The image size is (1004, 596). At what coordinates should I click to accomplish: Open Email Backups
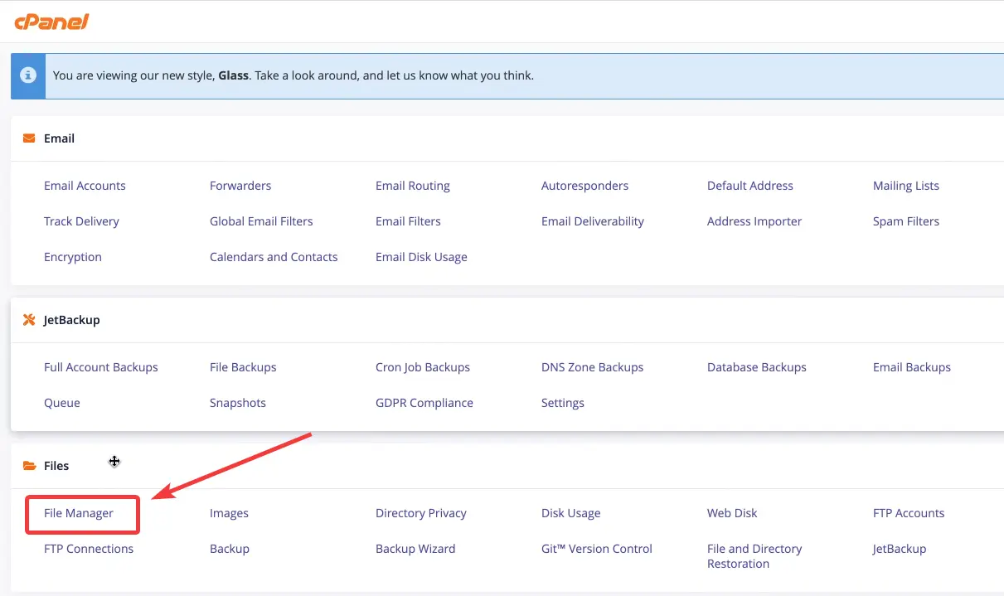912,367
